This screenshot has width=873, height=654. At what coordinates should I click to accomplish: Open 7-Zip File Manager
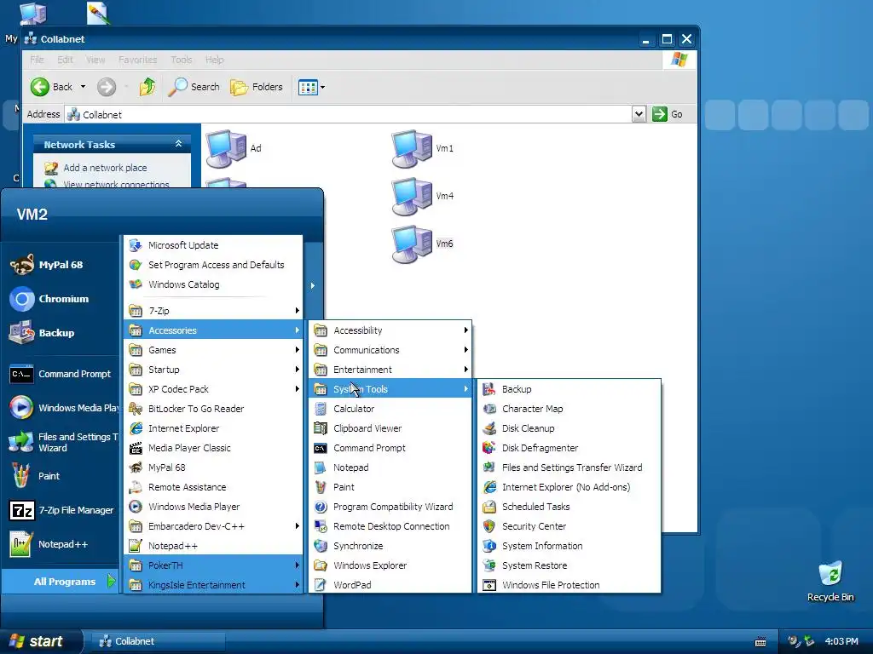(x=61, y=510)
